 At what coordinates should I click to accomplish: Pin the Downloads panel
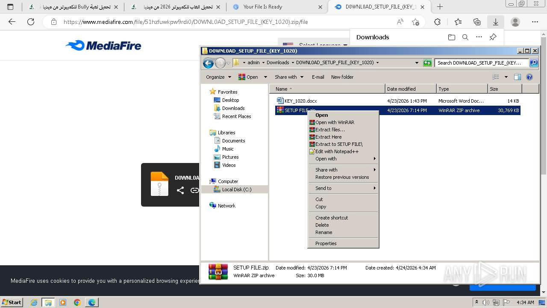pyautogui.click(x=493, y=37)
